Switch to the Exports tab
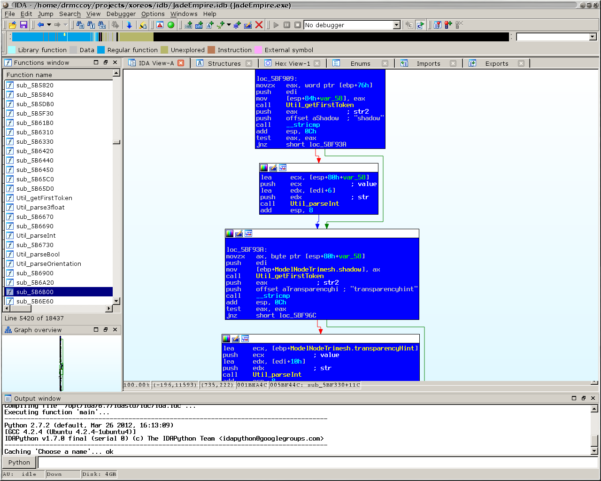The width and height of the screenshot is (601, 481). point(497,63)
